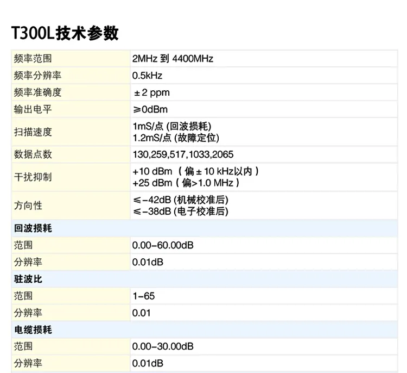Click the 2MHz 到 4400MHz value cell

(173, 59)
